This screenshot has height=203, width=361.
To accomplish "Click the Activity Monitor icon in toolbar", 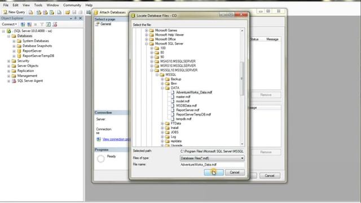I will [x=89, y=12].
